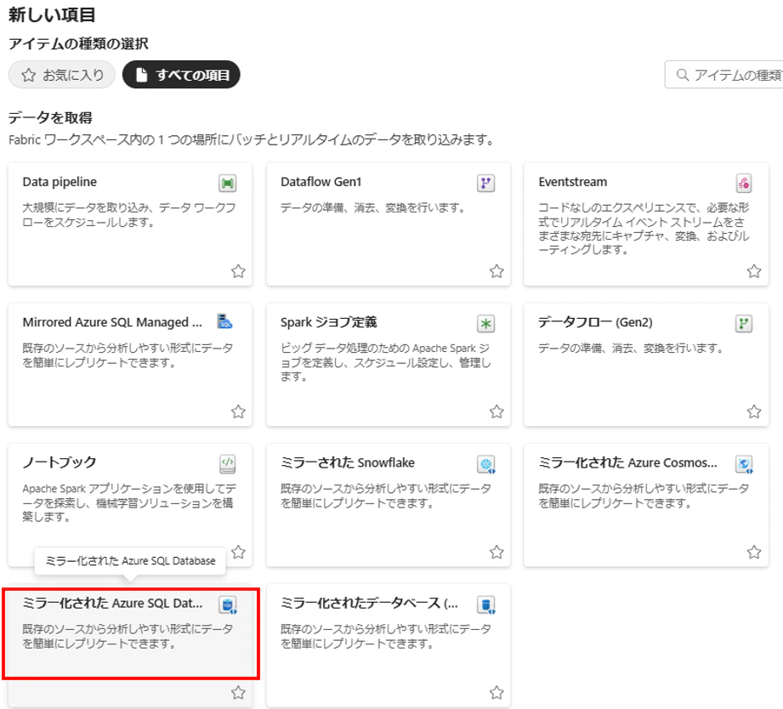Image resolution: width=783 pixels, height=709 pixels.
Task: Click the Fabric ワークスペース section description
Action: pyautogui.click(x=251, y=139)
